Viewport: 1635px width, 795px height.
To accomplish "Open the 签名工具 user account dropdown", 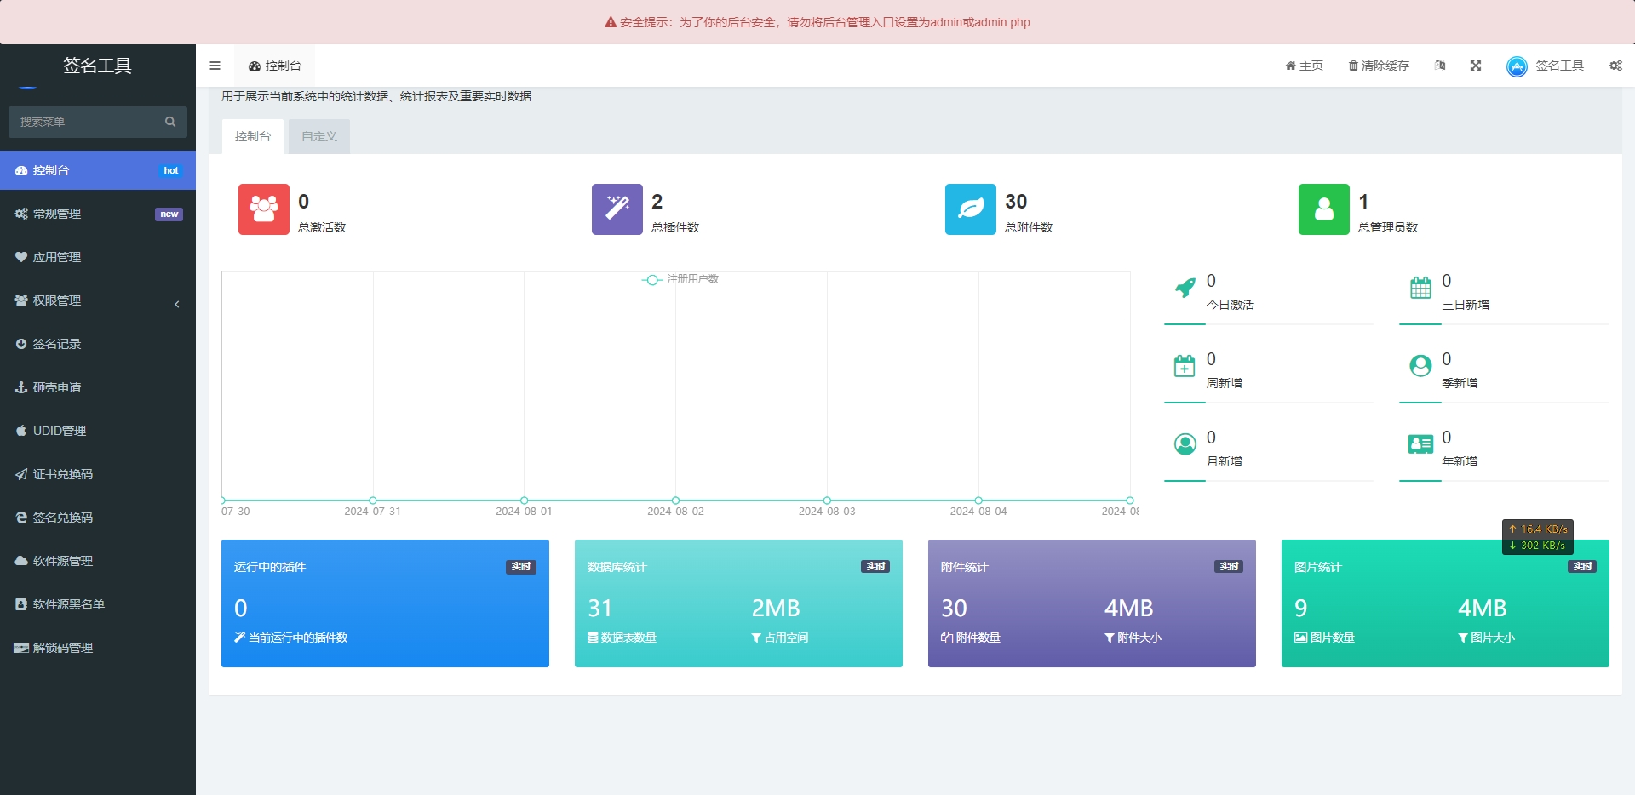I will click(1546, 66).
